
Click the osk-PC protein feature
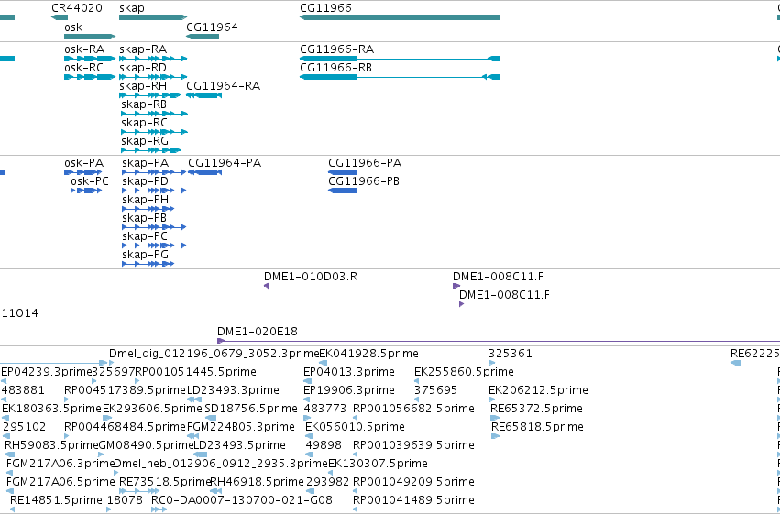(86, 191)
